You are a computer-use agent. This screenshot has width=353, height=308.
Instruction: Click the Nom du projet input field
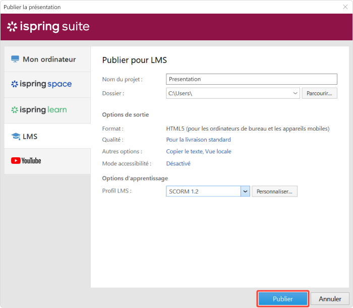tap(252, 79)
